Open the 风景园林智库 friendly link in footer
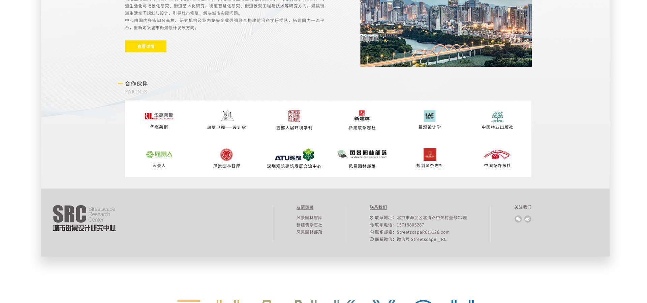Image resolution: width=647 pixels, height=303 pixels. point(309,218)
